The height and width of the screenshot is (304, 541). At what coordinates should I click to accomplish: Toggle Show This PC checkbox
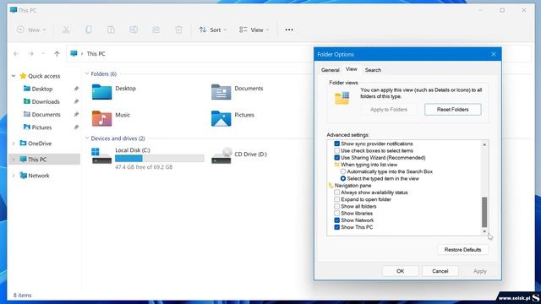tap(336, 227)
